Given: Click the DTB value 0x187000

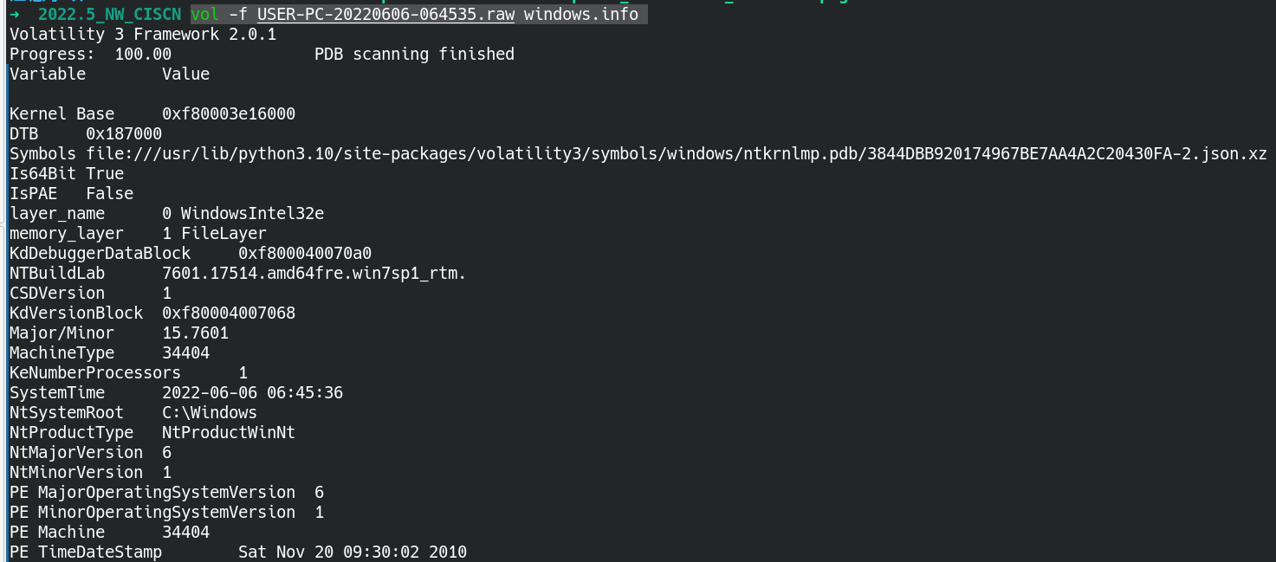Looking at the screenshot, I should (x=124, y=133).
